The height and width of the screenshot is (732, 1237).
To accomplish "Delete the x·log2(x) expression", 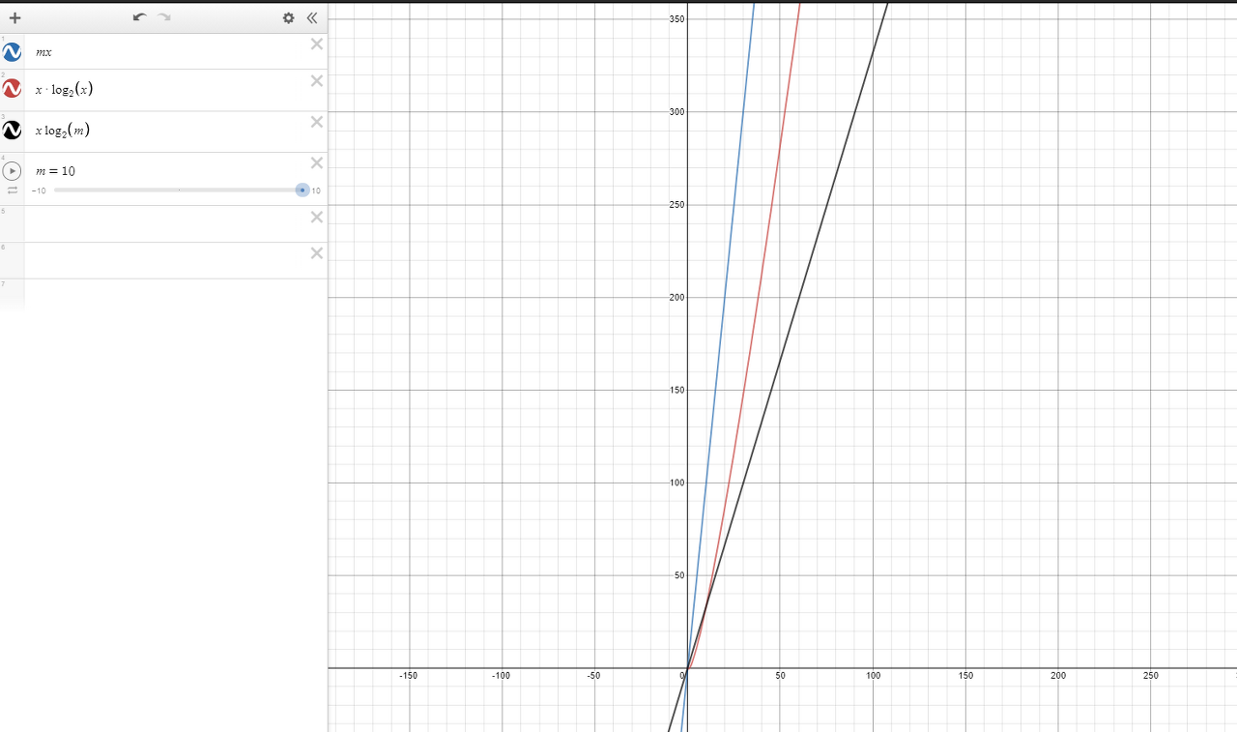I will [317, 80].
